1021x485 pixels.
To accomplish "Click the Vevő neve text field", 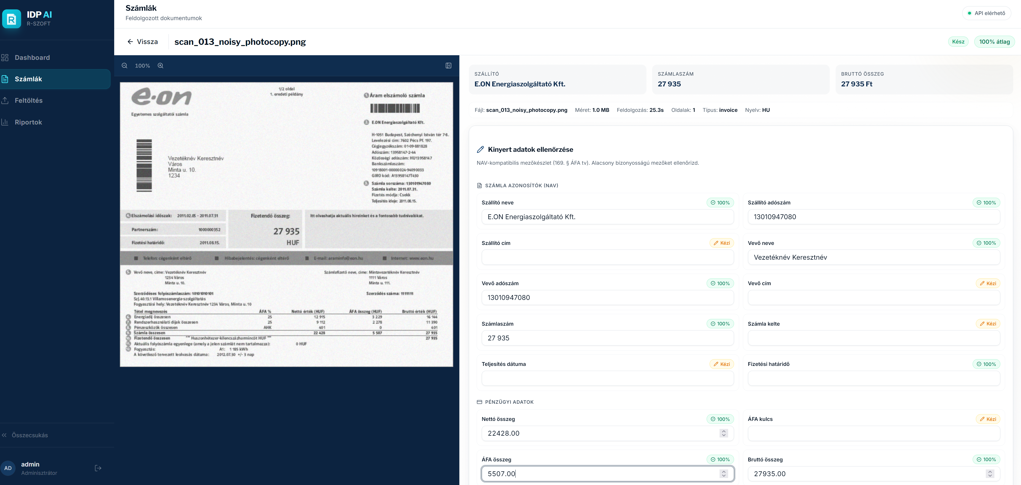I will (x=873, y=258).
